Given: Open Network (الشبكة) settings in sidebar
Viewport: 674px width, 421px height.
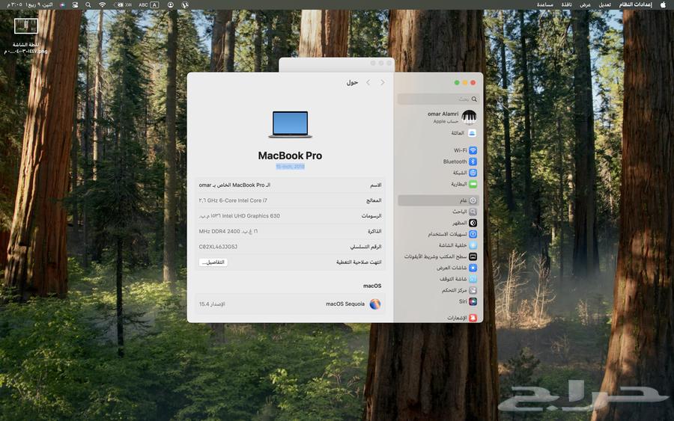Looking at the screenshot, I should coord(464,173).
